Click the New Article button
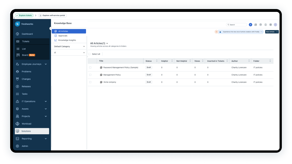 click(270, 32)
